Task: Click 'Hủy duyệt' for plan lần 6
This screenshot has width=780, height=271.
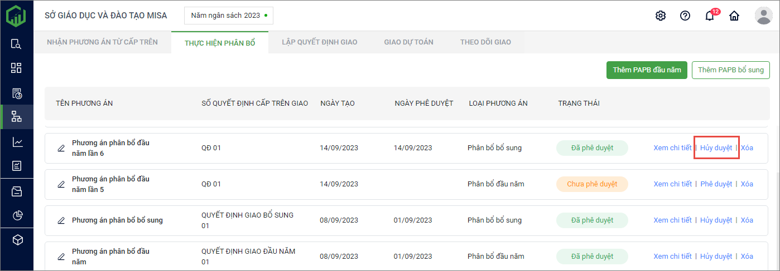Action: pos(716,148)
